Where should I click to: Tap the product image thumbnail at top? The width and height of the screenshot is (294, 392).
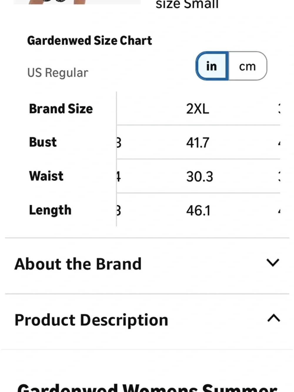[x=77, y=2]
